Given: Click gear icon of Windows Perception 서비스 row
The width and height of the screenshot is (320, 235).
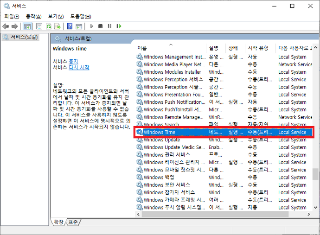Looking at the screenshot, I should click(x=140, y=79).
